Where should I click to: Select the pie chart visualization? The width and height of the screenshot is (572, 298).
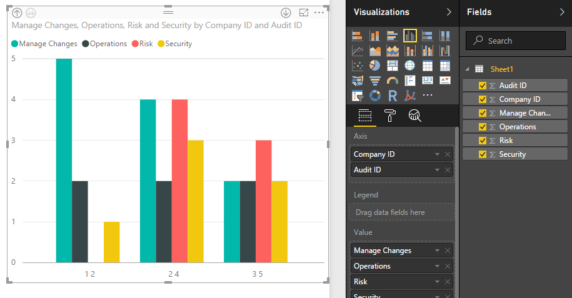tap(374, 66)
